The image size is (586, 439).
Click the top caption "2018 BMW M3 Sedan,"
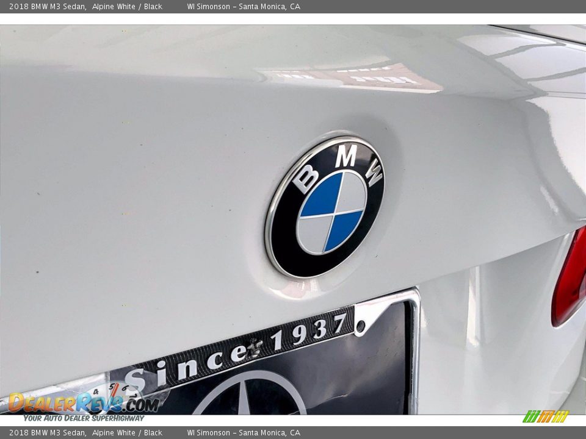pyautogui.click(x=48, y=6)
